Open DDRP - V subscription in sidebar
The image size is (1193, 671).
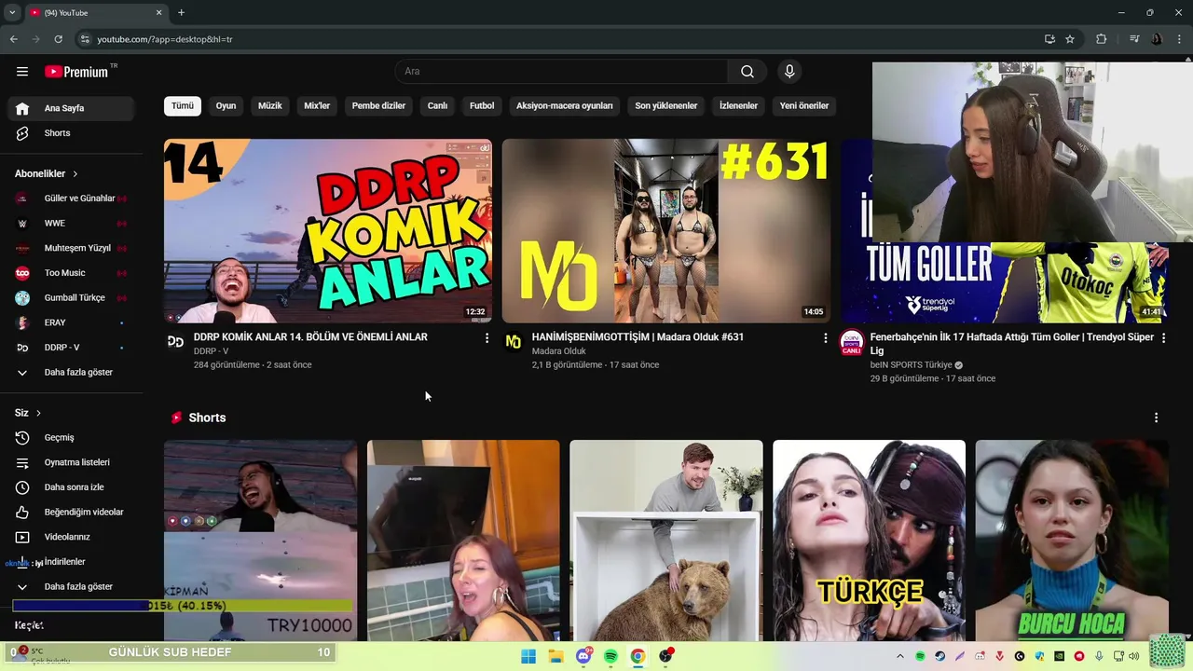[71, 348]
